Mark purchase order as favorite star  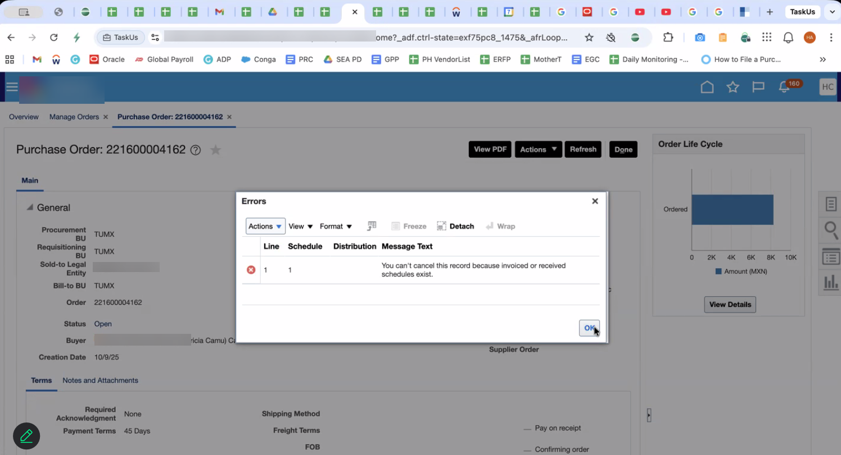point(215,150)
